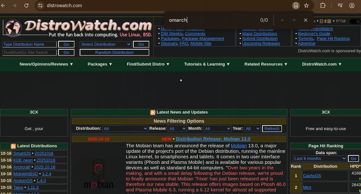Image resolution: width=361 pixels, height=194 pixels.
Task: Toggle the dark mode switch
Action: point(355,21)
